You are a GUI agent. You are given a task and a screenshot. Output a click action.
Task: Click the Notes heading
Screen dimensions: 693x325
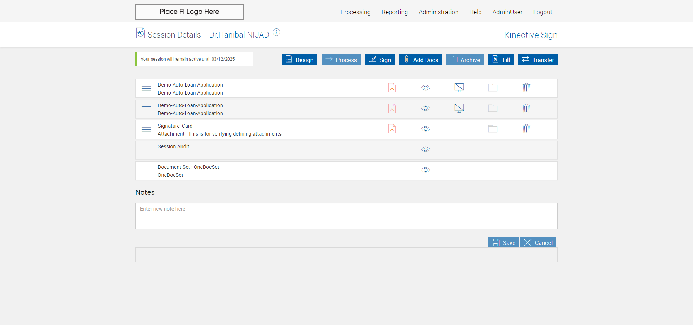coord(145,192)
